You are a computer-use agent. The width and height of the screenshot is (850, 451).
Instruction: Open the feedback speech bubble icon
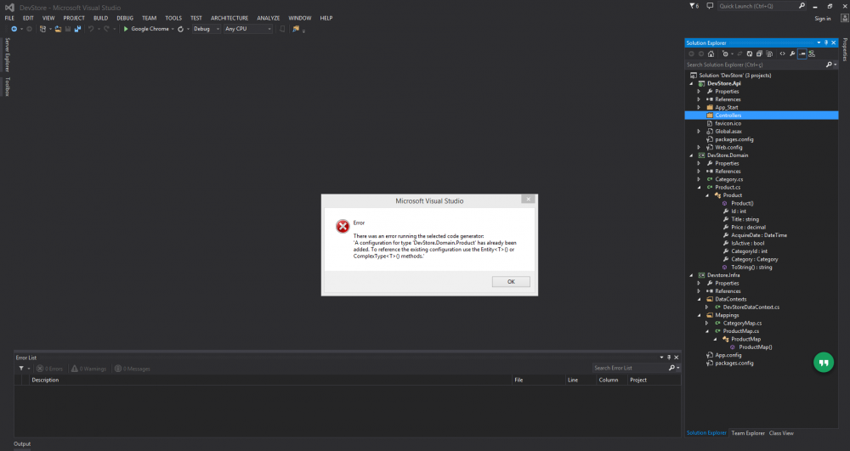710,6
